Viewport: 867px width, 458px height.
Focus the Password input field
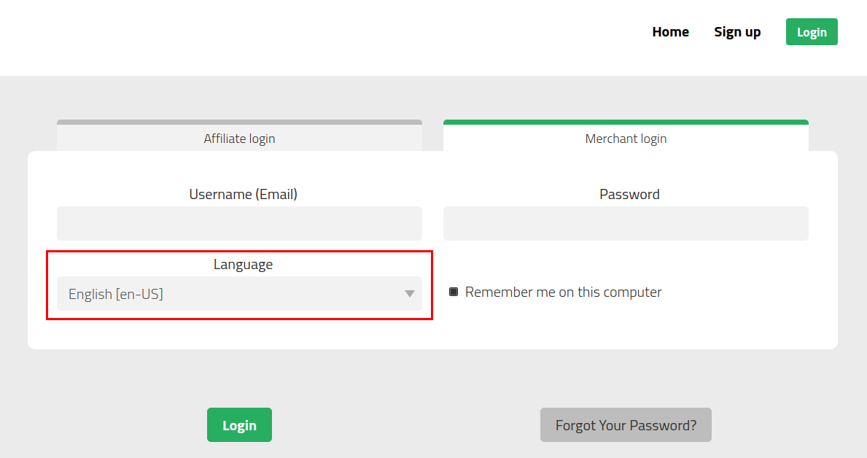point(626,223)
